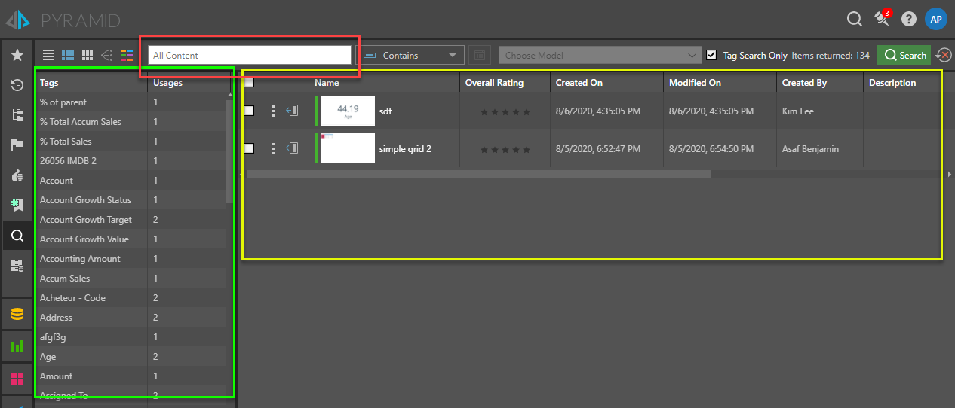Click the star rating of simple grid 2
The image size is (955, 408).
pos(505,150)
